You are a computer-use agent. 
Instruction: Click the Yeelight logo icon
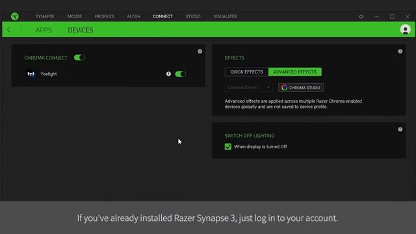pyautogui.click(x=31, y=74)
